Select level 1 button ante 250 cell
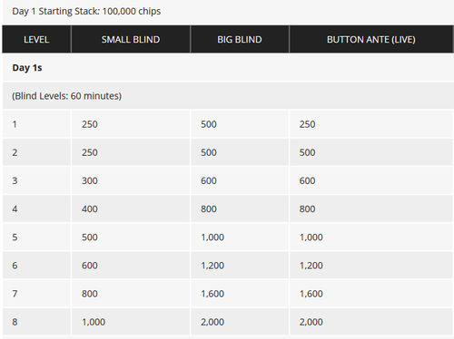Viewport: 454px width, 339px height. pyautogui.click(x=371, y=124)
